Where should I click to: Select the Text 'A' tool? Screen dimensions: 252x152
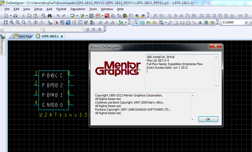[x=200, y=23]
